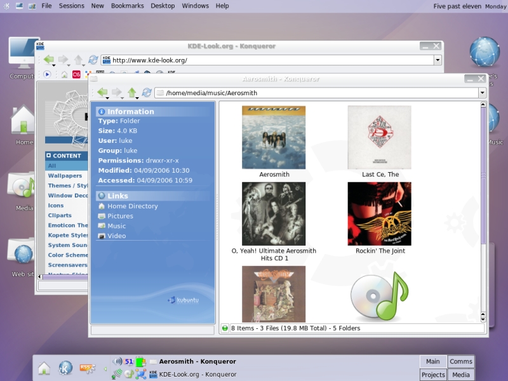Image resolution: width=508 pixels, height=381 pixels.
Task: Switch to the Comms desktop pager
Action: tap(461, 361)
